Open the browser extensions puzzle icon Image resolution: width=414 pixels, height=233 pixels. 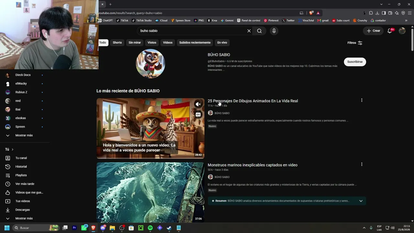click(x=371, y=13)
